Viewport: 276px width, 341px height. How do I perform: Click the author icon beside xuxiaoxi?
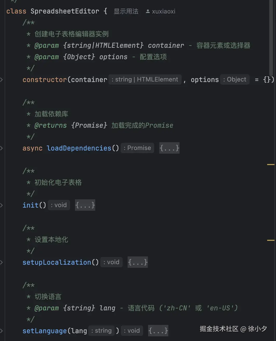pos(148,11)
